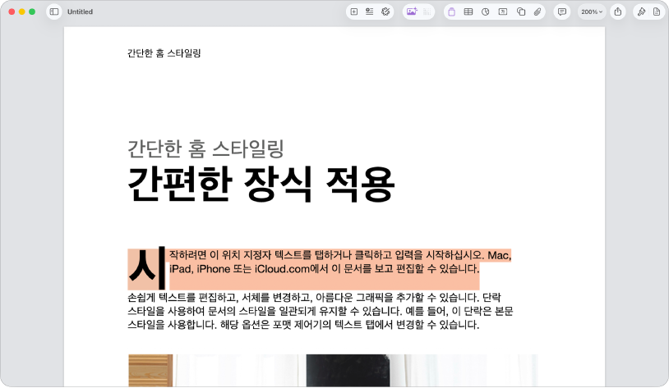Viewport: 669px width, 388px height.
Task: Open the 200% zoom dropdown
Action: point(592,12)
